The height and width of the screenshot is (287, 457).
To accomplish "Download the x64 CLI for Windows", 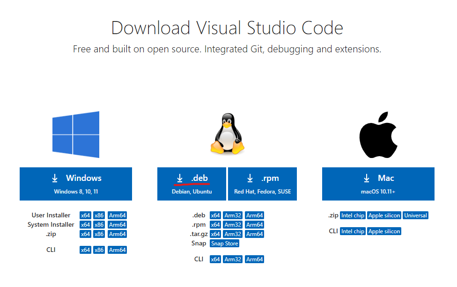I will click(x=85, y=250).
